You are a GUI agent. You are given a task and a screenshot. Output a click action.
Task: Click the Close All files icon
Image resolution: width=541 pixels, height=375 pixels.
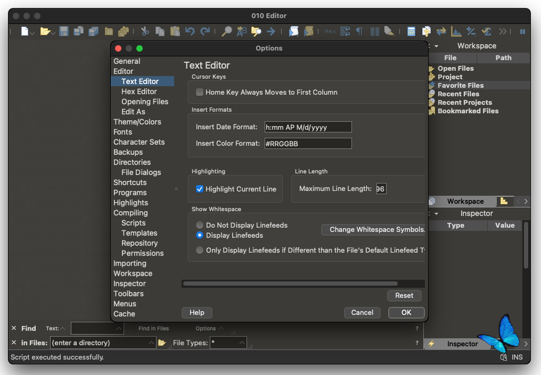pos(124,31)
